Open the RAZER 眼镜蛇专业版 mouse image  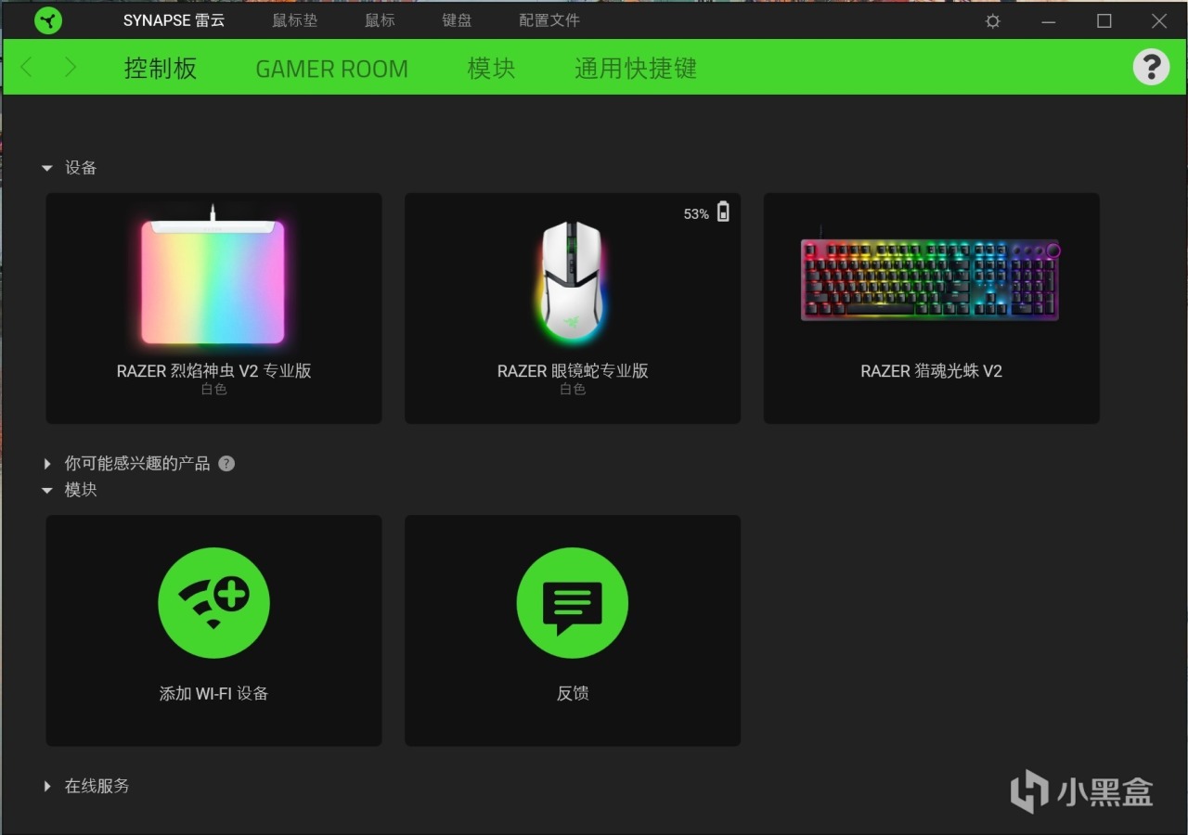[x=572, y=281]
